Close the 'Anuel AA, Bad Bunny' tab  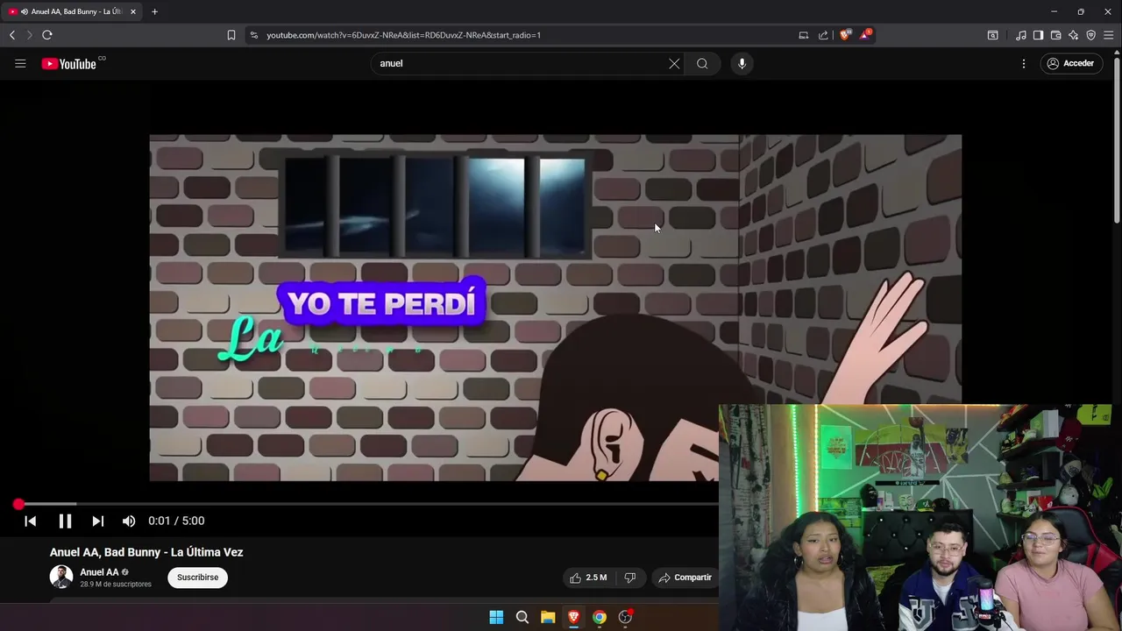[133, 11]
